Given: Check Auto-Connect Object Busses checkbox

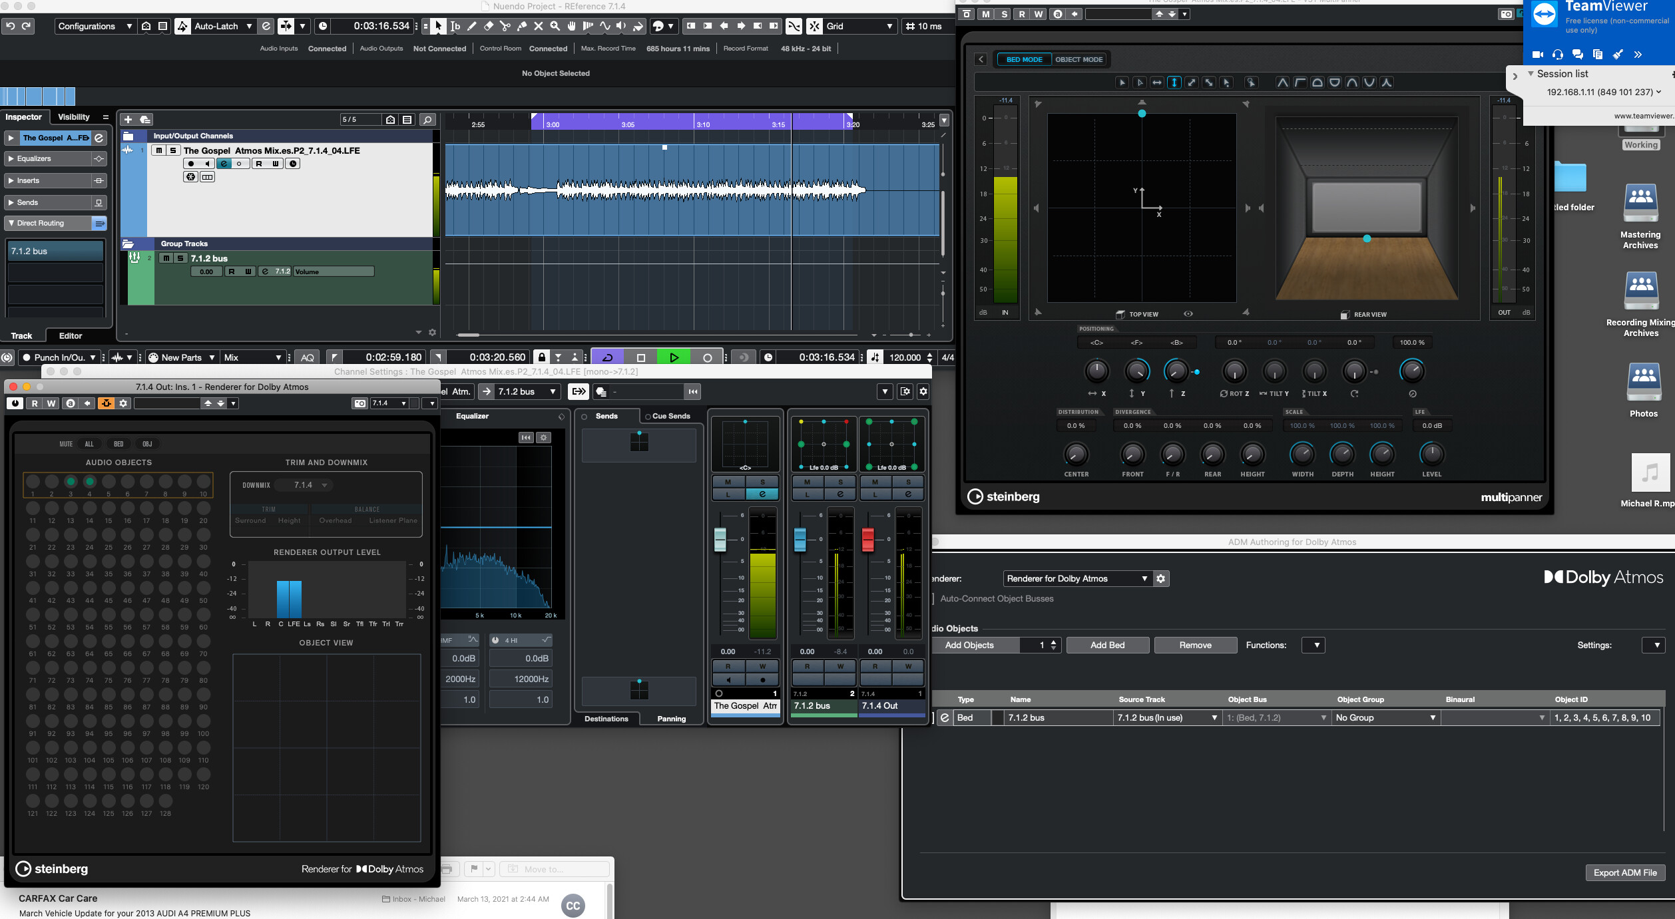Looking at the screenshot, I should point(933,599).
